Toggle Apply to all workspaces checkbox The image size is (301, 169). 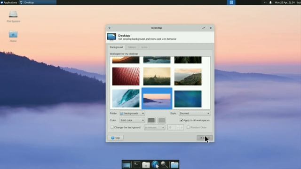point(195,120)
